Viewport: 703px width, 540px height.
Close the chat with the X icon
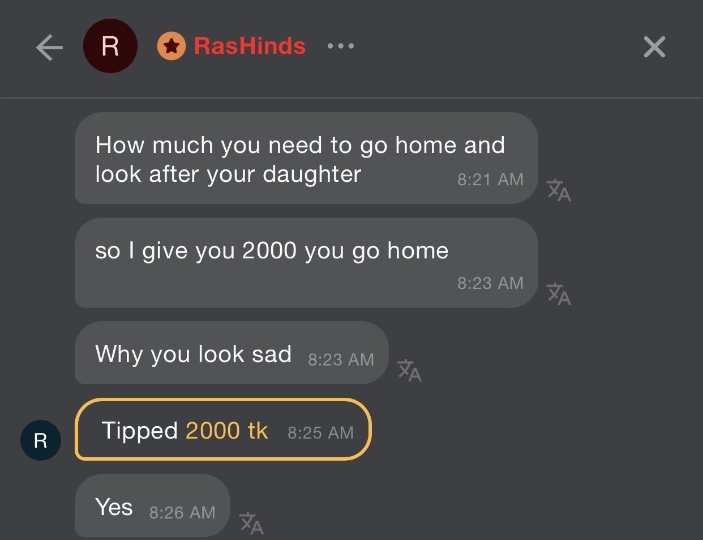(654, 47)
